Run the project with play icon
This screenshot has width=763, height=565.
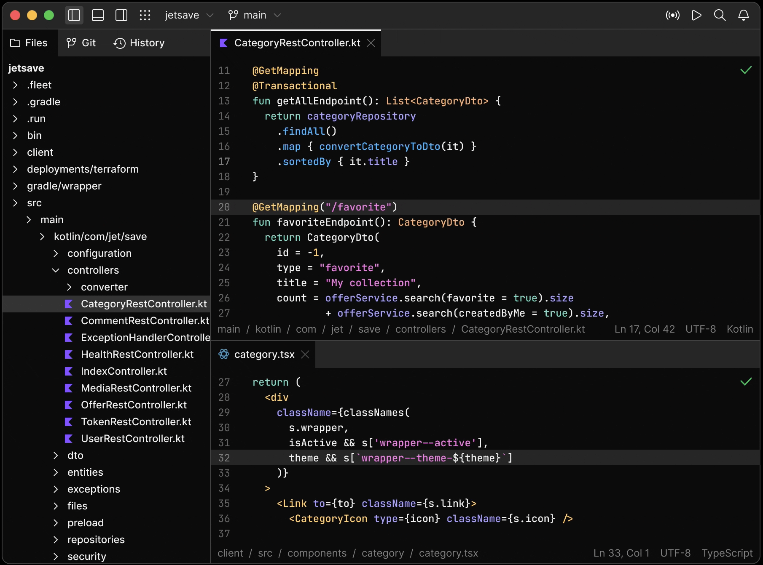(696, 16)
